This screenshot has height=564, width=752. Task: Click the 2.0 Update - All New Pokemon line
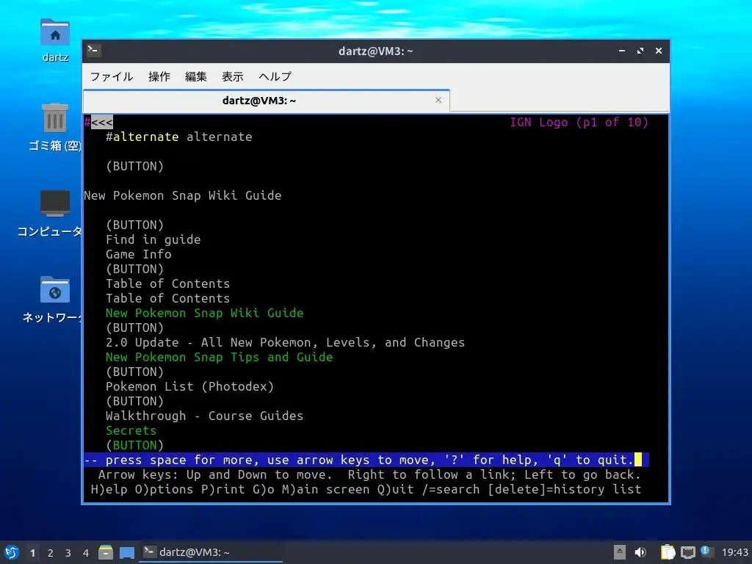[286, 342]
